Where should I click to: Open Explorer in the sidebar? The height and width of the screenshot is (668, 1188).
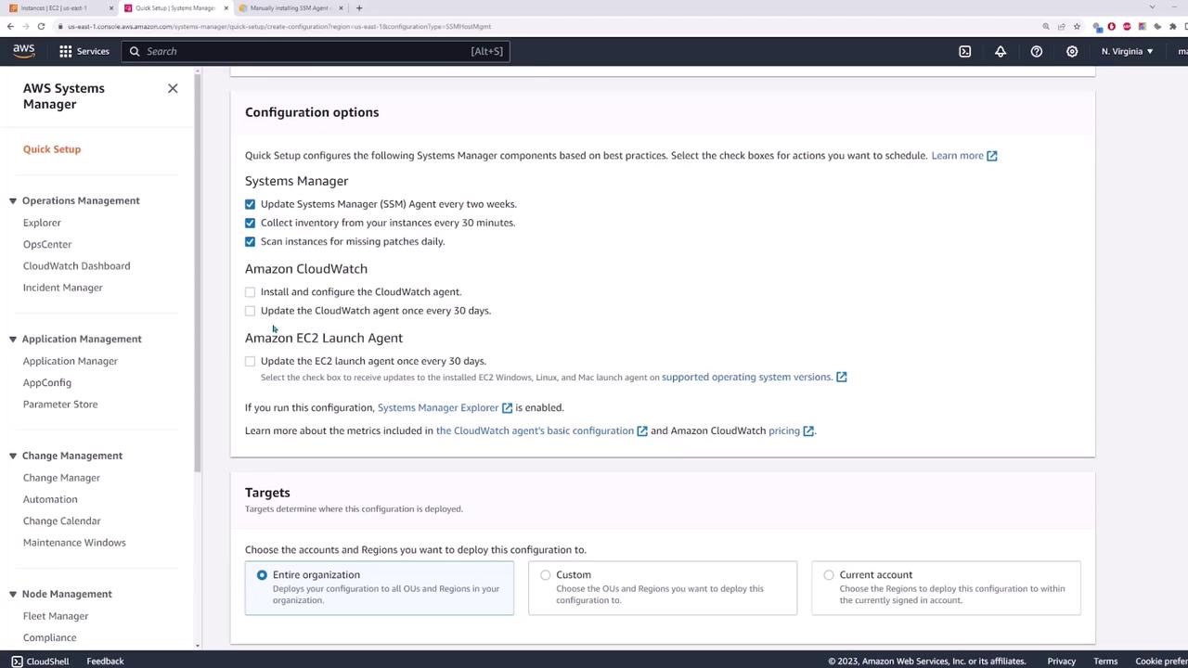pyautogui.click(x=42, y=223)
